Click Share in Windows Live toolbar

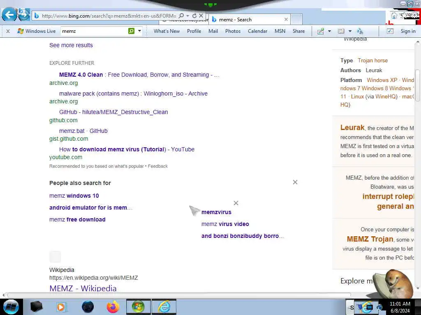(x=298, y=31)
